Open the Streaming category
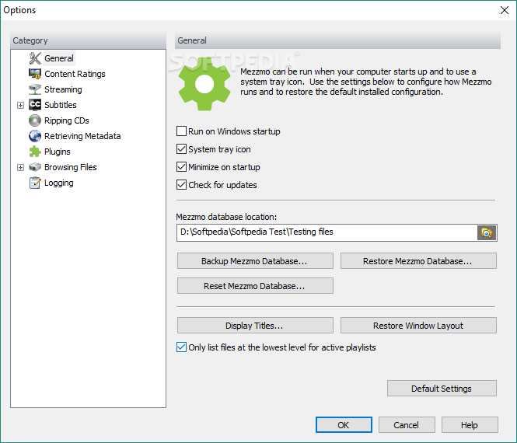This screenshot has width=517, height=443. point(63,89)
